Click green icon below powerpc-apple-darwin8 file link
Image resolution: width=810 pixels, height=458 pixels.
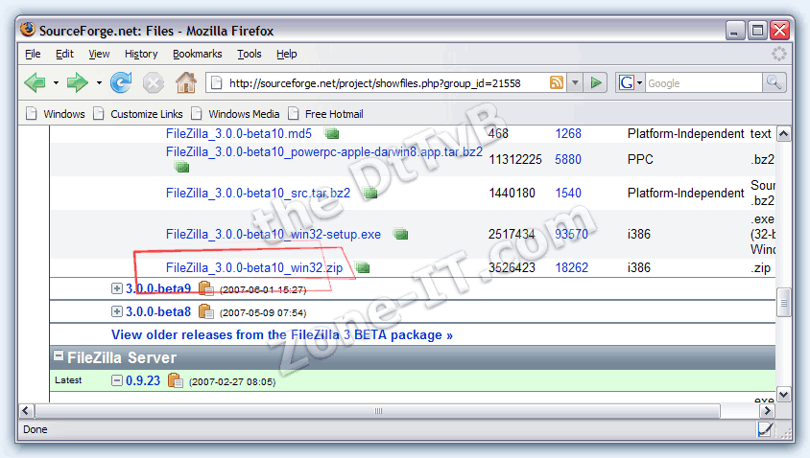(x=181, y=167)
